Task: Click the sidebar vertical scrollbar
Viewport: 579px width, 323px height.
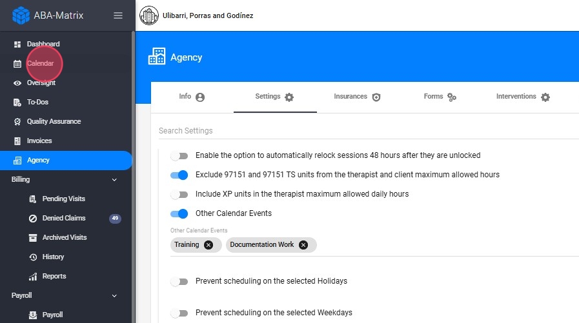Action: point(134,177)
